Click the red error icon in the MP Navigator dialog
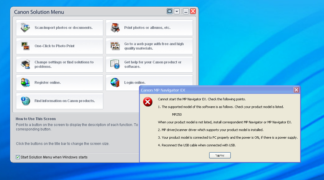Image resolution: width=324 pixels, height=180 pixels. click(148, 102)
